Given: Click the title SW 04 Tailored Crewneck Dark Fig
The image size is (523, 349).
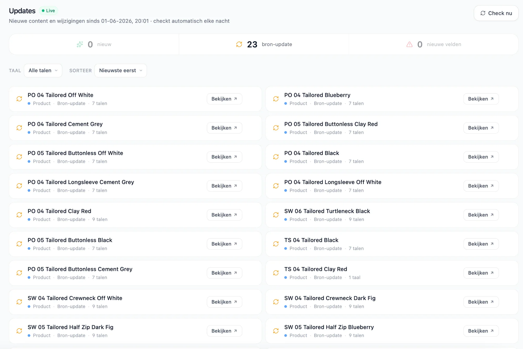Looking at the screenshot, I should [x=330, y=298].
